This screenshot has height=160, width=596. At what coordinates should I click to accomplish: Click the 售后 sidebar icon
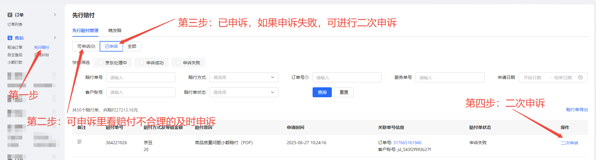coord(10,38)
